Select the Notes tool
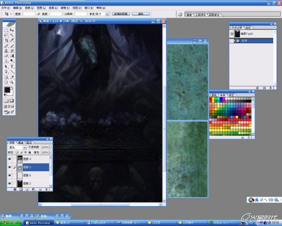 click(x=6, y=77)
